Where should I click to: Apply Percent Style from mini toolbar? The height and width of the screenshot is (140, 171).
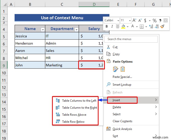155,21
